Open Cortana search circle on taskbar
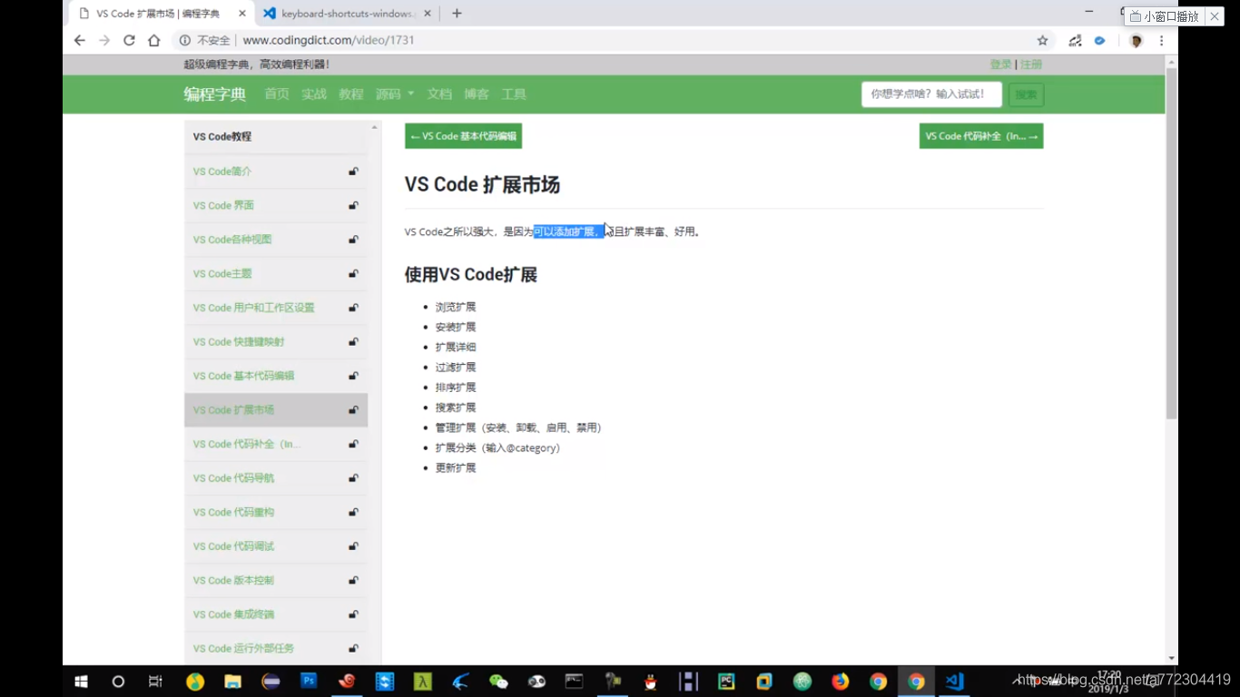 118,681
